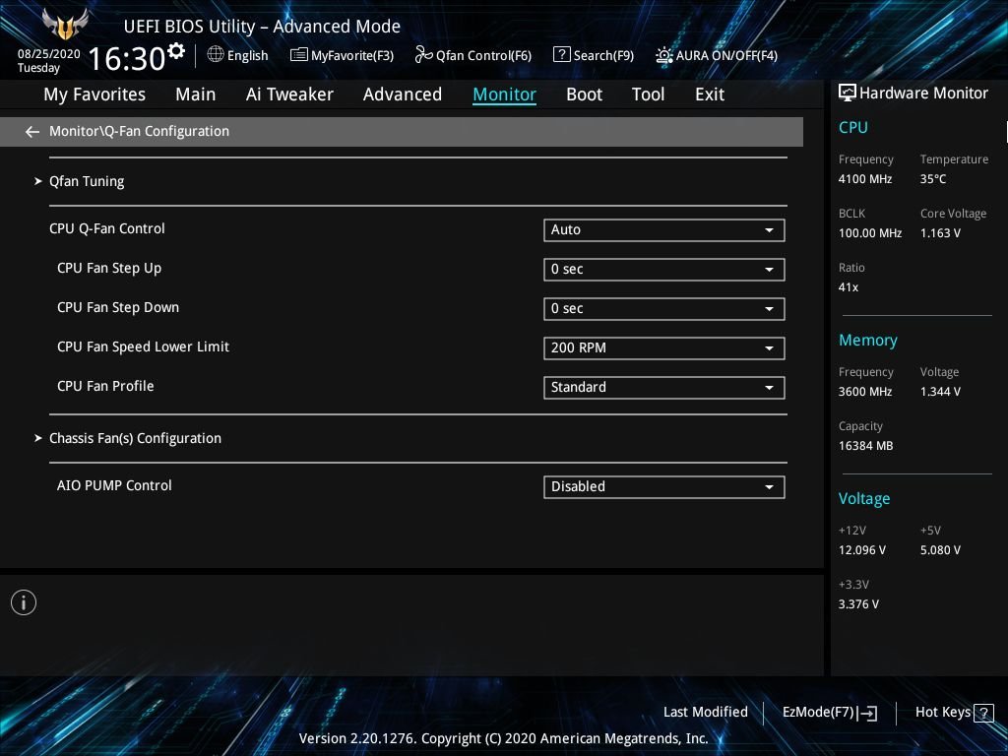Open Qfan Control(F6) utility
This screenshot has height=756, width=1008.
[473, 55]
